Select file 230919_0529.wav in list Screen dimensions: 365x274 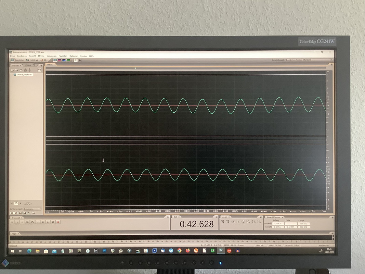point(23,75)
